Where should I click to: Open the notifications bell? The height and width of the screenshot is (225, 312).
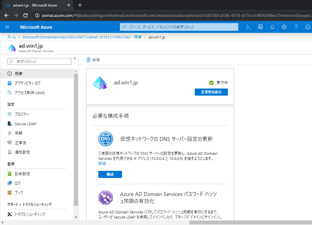[x=272, y=27]
